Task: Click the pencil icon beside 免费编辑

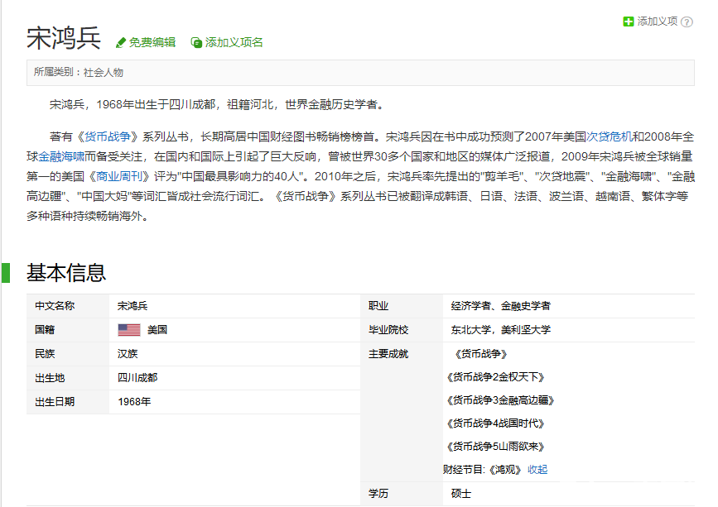Action: (x=121, y=42)
